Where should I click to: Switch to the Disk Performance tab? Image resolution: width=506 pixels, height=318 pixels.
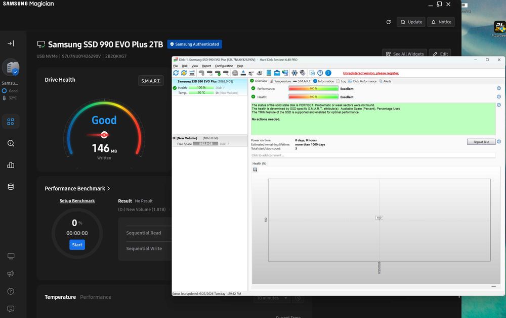pyautogui.click(x=362, y=81)
